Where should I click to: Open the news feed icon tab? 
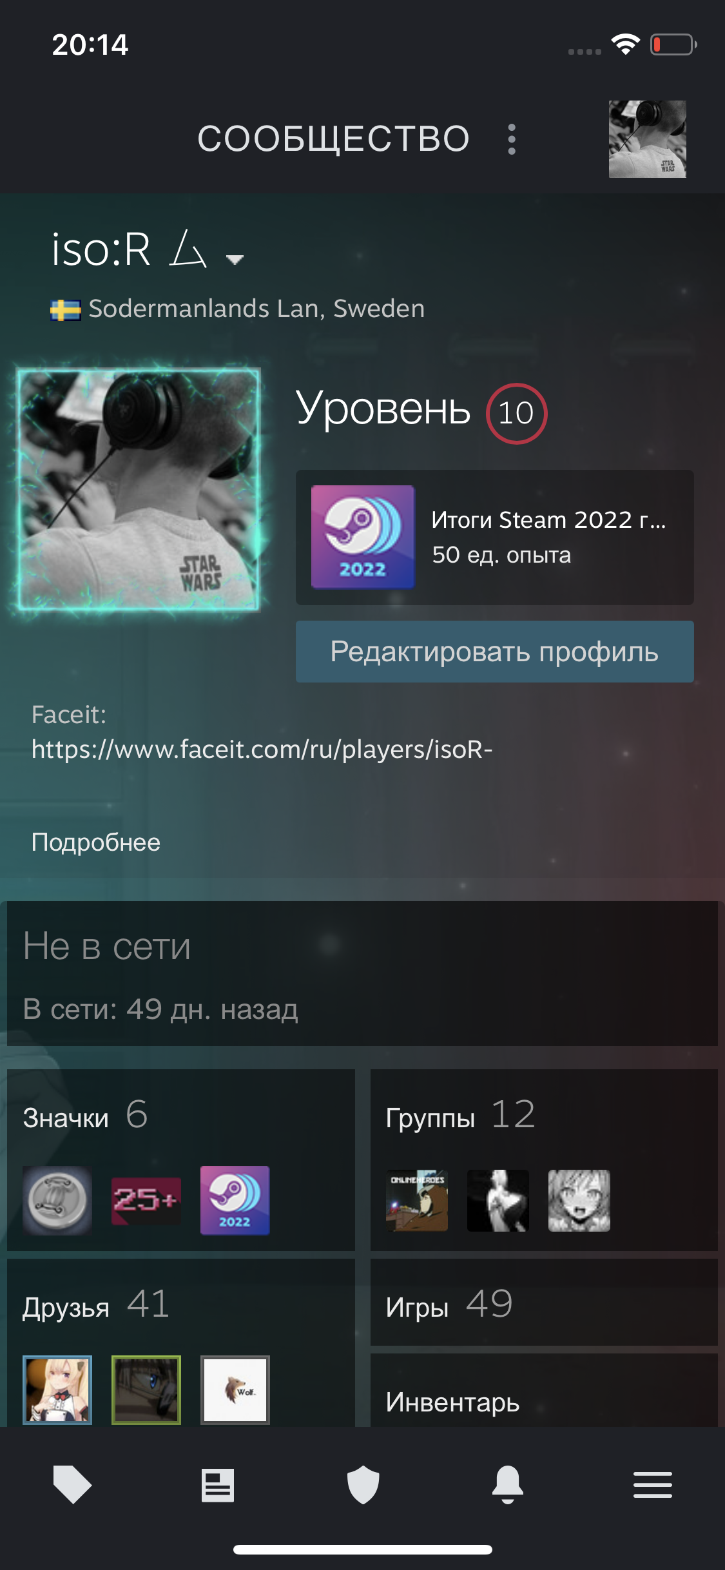pyautogui.click(x=217, y=1485)
